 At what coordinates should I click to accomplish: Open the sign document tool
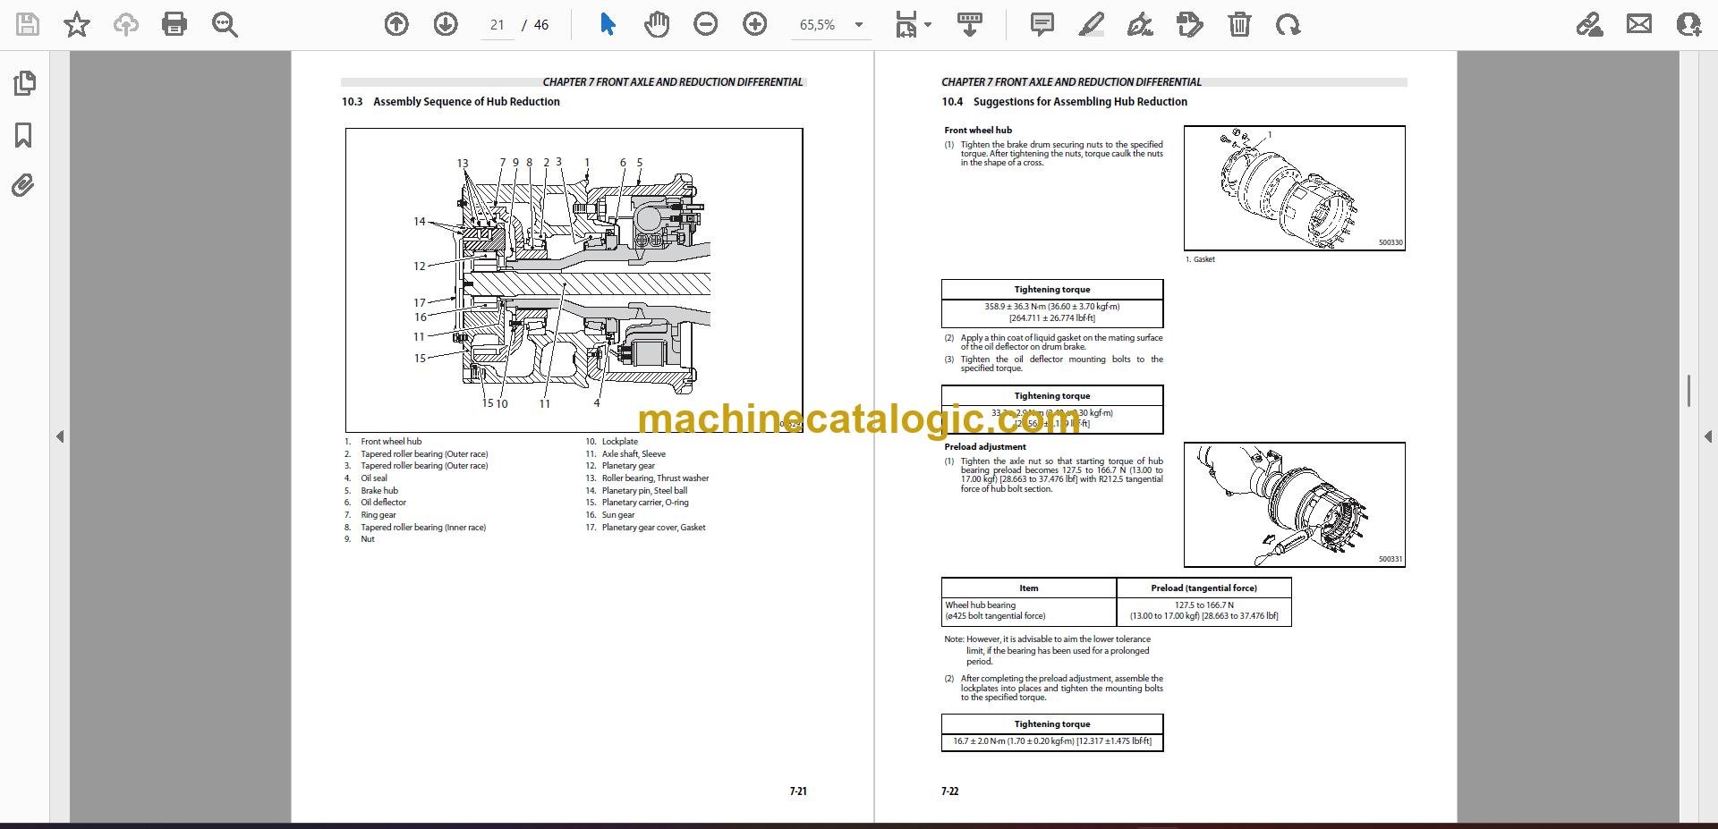tap(1141, 24)
